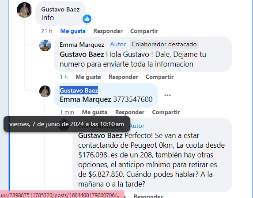Click the highlighted Gustavo Baez author name

79,90
